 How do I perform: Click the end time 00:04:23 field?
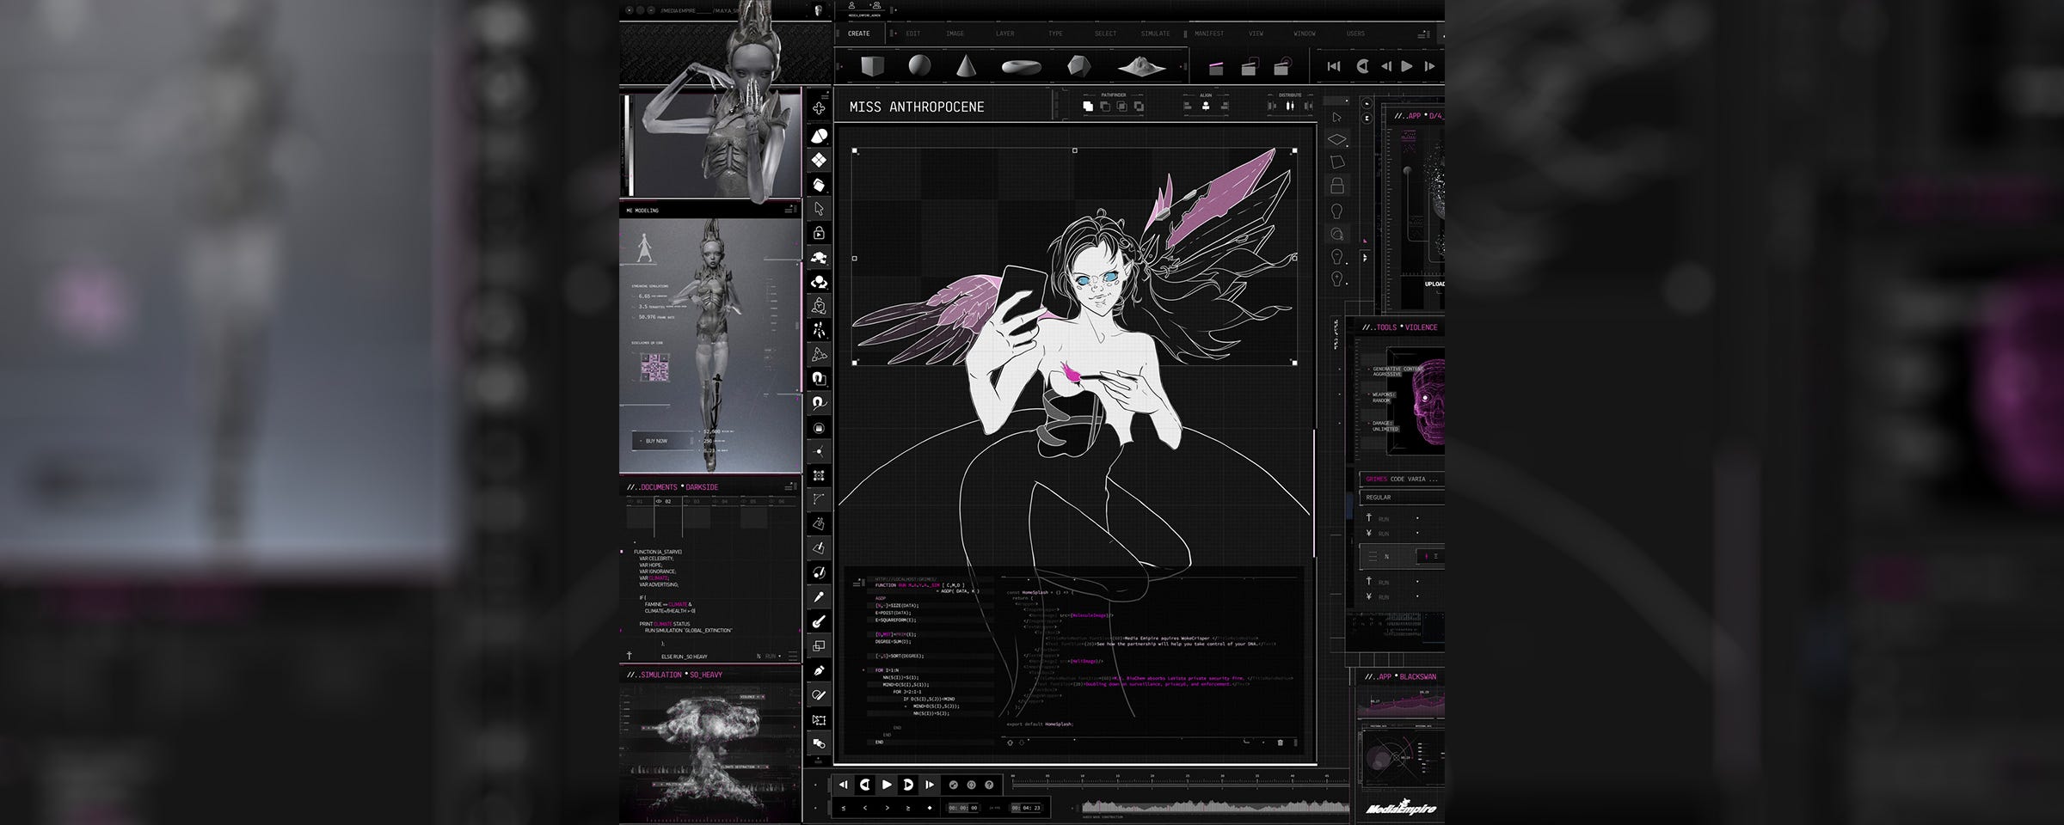pos(1026,809)
